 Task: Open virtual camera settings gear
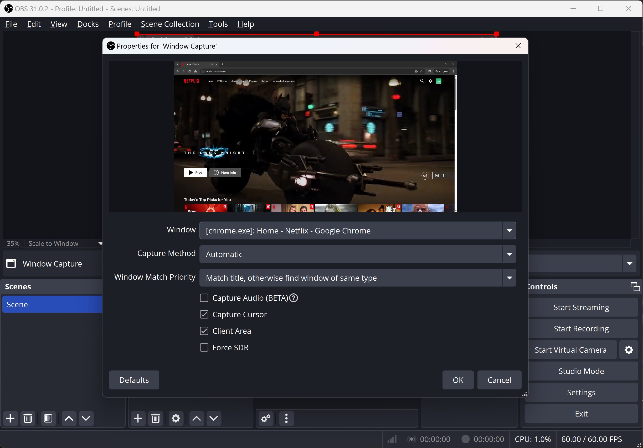(x=629, y=350)
